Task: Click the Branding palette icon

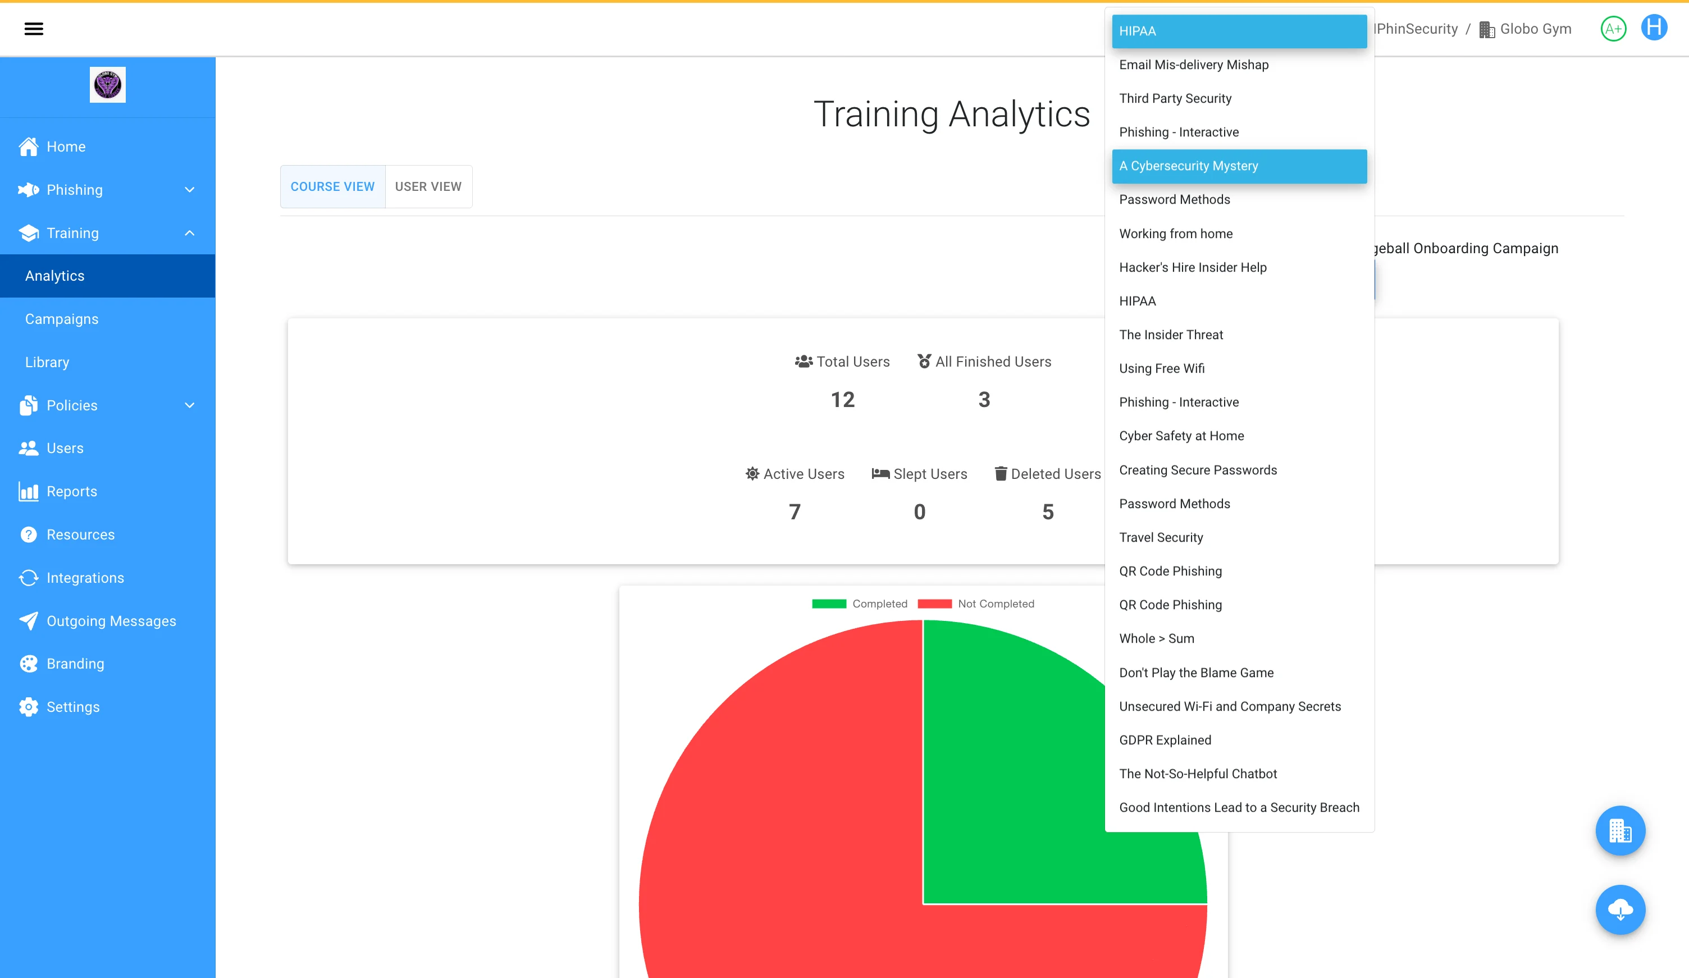Action: point(28,664)
